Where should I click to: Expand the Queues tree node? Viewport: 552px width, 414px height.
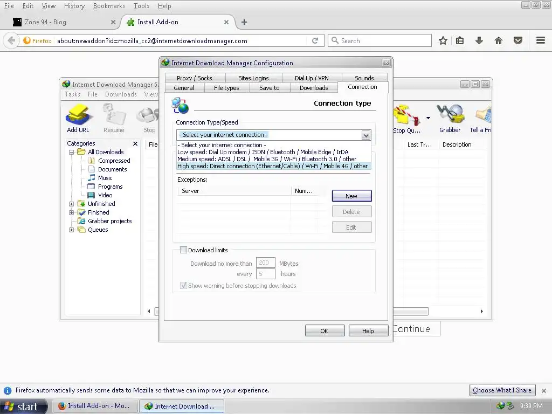pyautogui.click(x=72, y=230)
